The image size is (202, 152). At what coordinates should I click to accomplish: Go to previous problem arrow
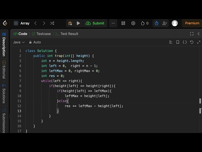point(35,23)
